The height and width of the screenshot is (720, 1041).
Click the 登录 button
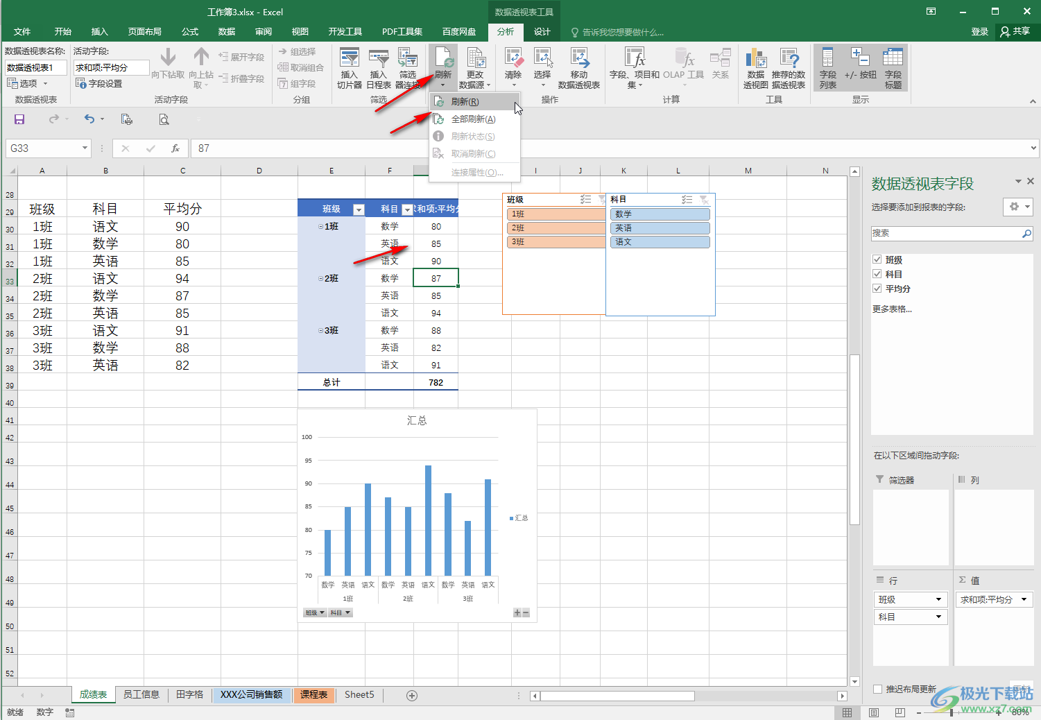[x=979, y=32]
